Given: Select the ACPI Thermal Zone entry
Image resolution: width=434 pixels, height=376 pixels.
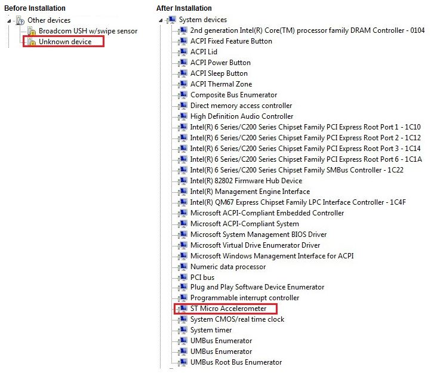Looking at the screenshot, I should [x=221, y=84].
